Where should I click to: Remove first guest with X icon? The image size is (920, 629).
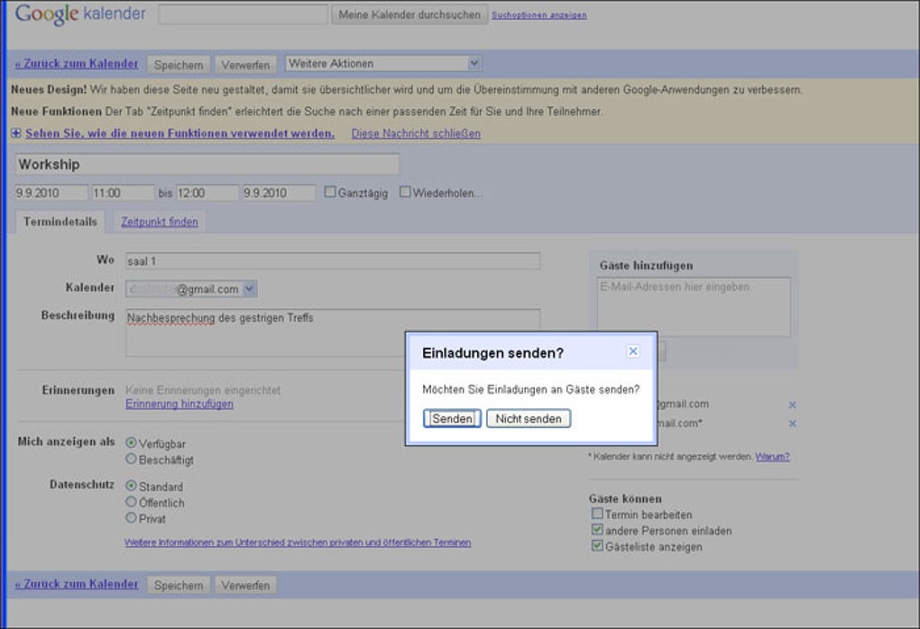click(793, 405)
